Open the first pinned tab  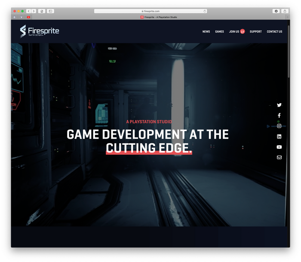point(14,17)
